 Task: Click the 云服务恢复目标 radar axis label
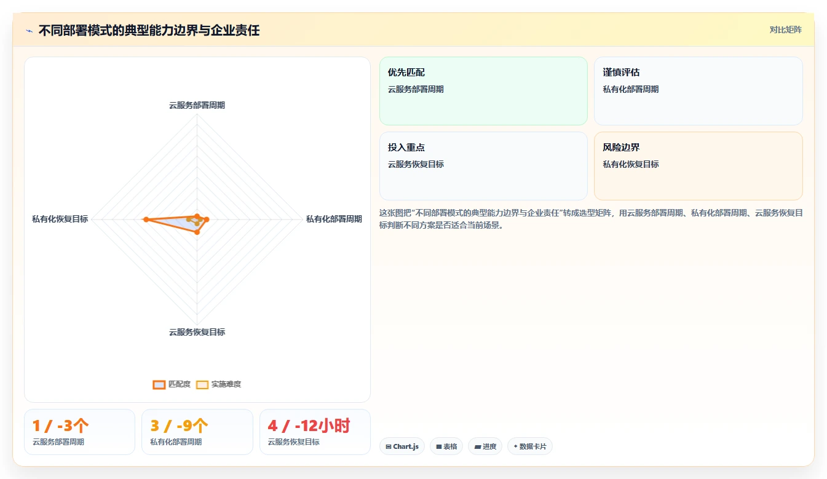tap(197, 332)
